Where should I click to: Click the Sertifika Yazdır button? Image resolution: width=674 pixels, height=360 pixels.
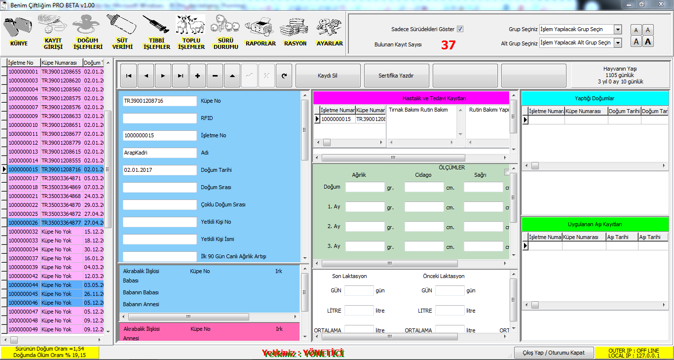tap(396, 76)
